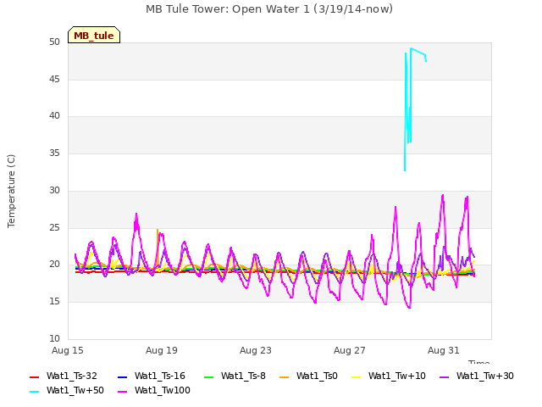Click the 45 y-axis tick label
Image resolution: width=542 pixels, height=407 pixels.
tap(54, 79)
